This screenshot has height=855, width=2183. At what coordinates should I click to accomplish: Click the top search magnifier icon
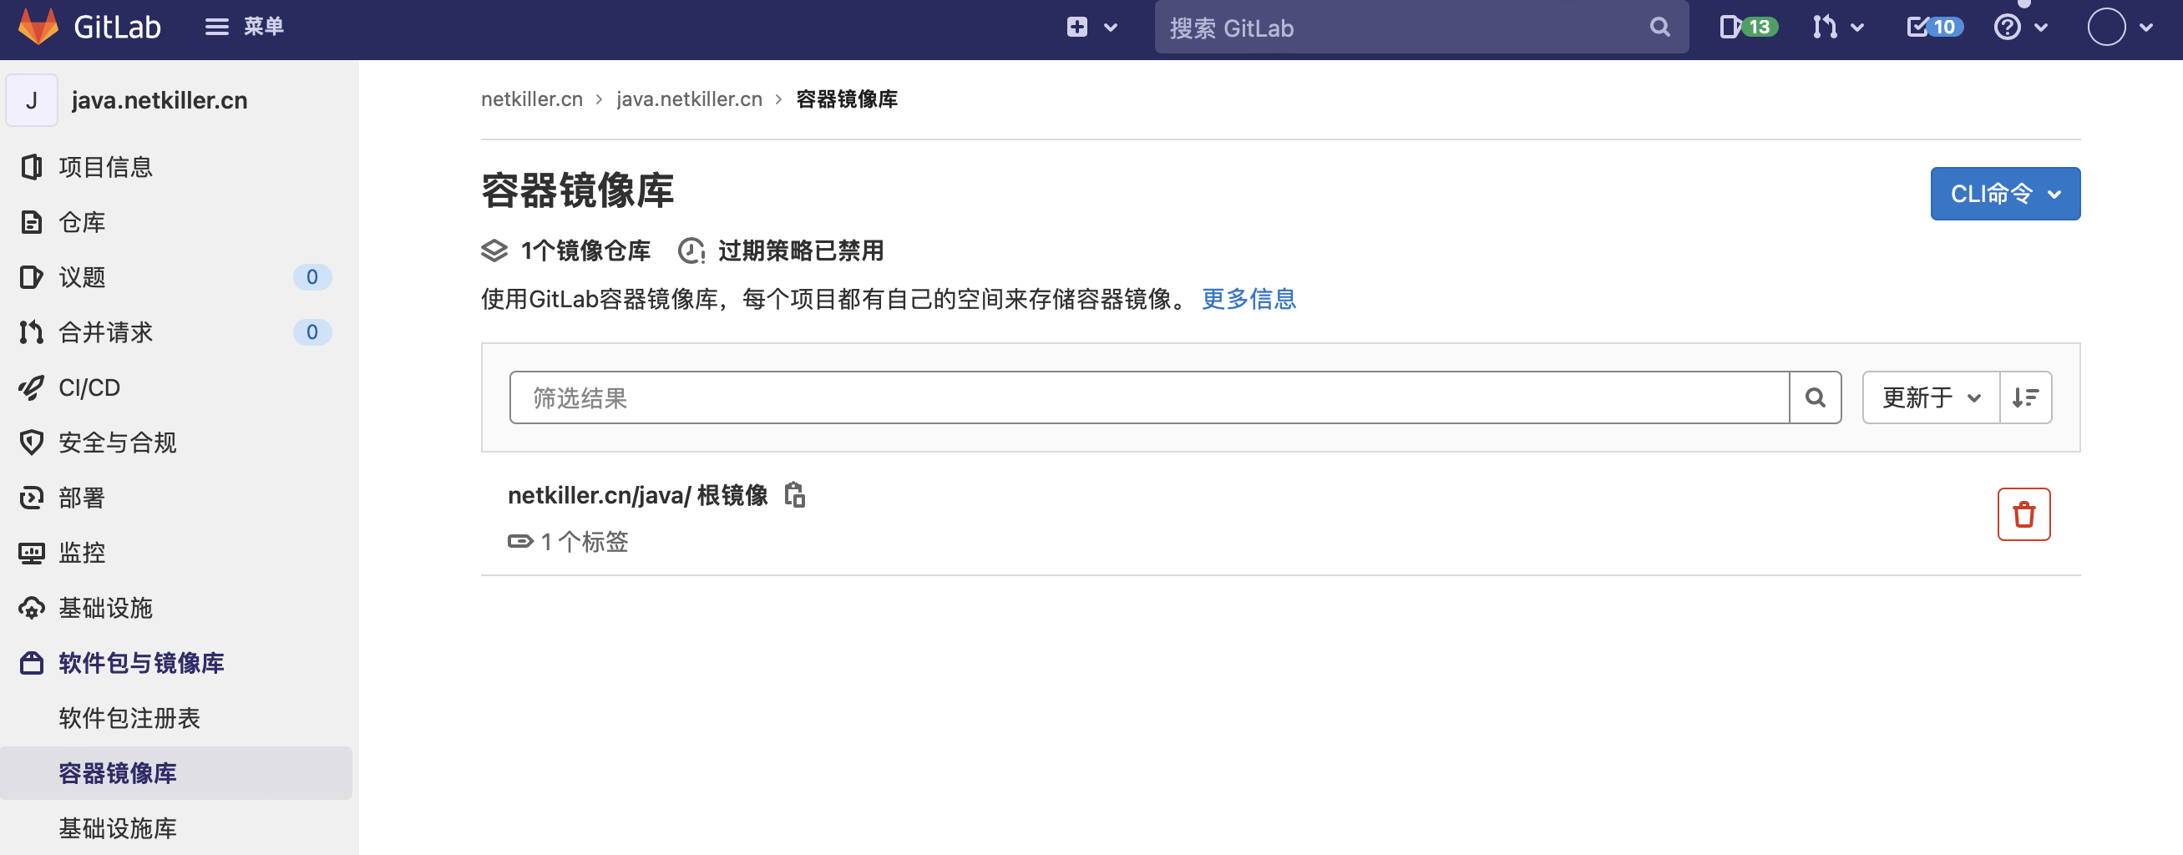tap(1660, 27)
